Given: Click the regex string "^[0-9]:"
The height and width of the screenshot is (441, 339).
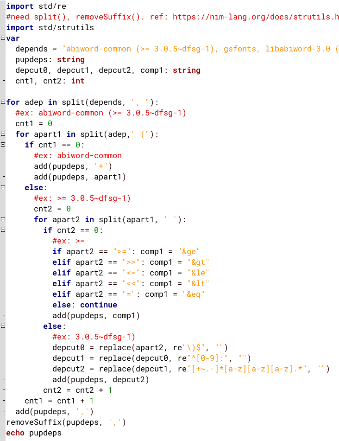Looking at the screenshot, I should click(x=209, y=358).
